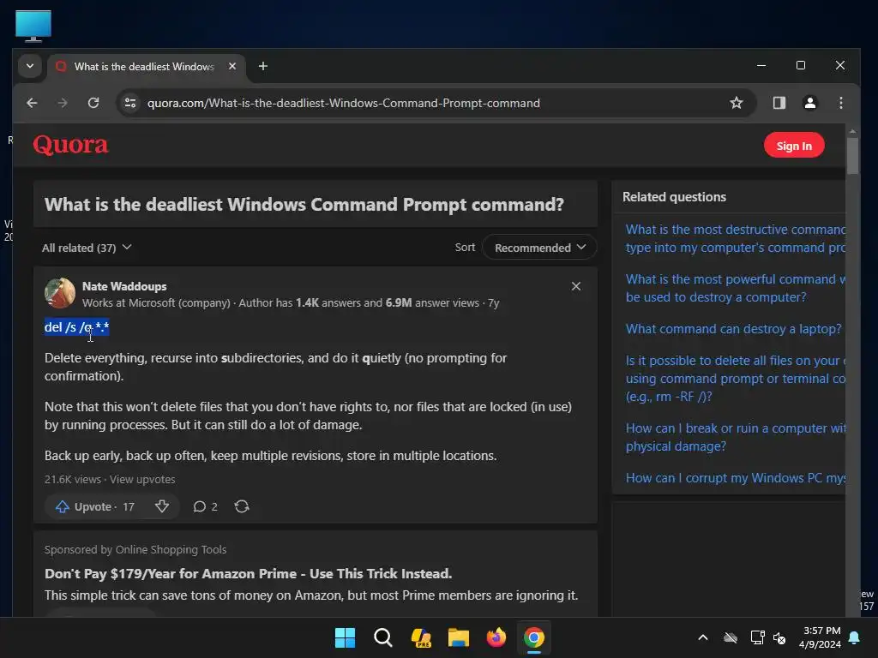Open the Chrome profile icon
The image size is (878, 658).
coord(809,103)
